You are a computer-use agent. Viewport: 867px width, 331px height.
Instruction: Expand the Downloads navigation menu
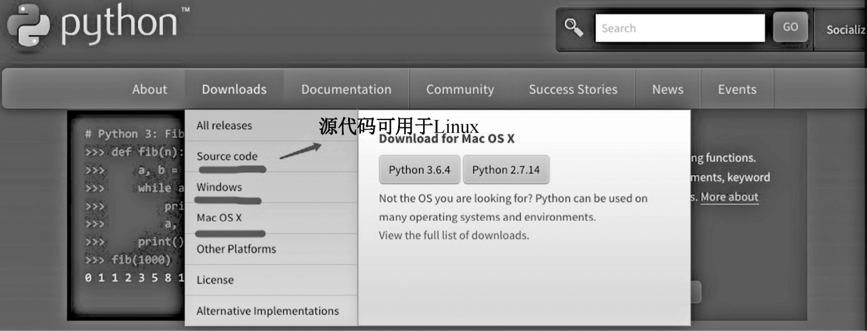234,89
